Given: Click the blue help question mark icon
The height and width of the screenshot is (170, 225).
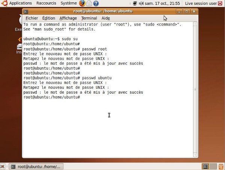Looking at the screenshot, I should [96, 3].
